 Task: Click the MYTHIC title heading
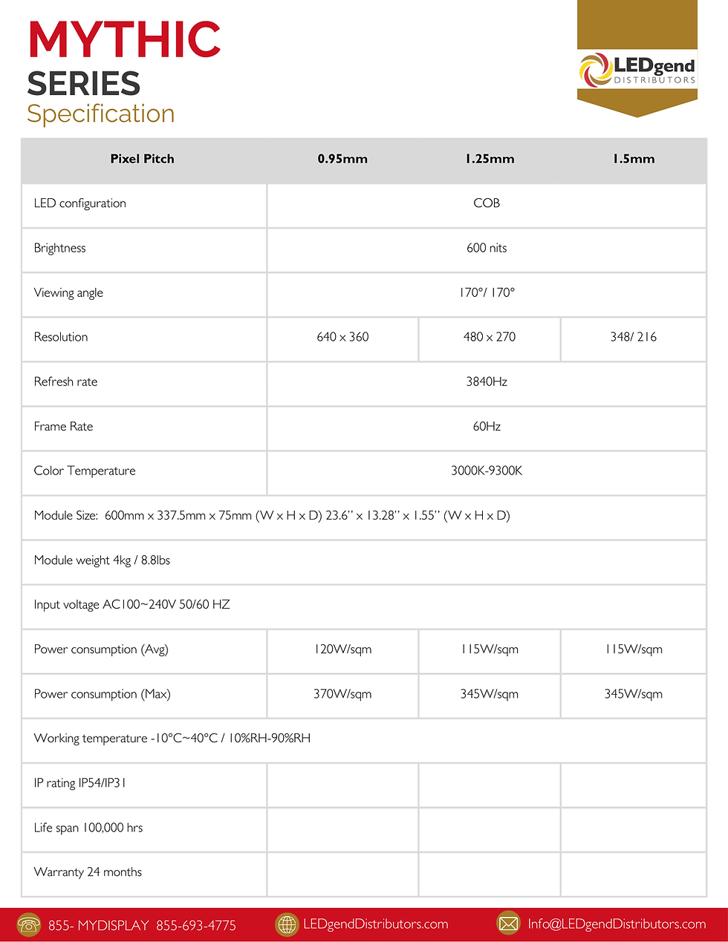click(x=125, y=39)
